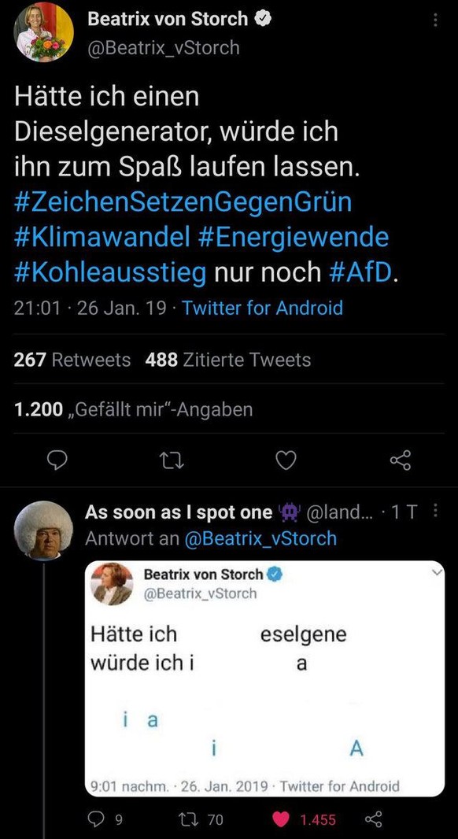
Task: View 488 Zitierte Tweets list
Action: 228,360
